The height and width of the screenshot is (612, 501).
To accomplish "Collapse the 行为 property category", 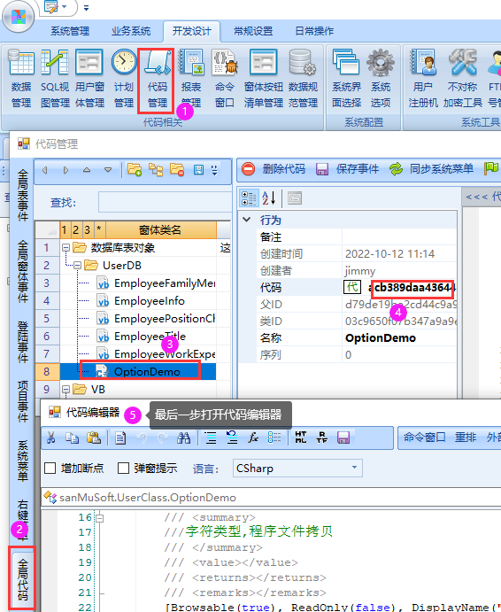I will tap(247, 220).
